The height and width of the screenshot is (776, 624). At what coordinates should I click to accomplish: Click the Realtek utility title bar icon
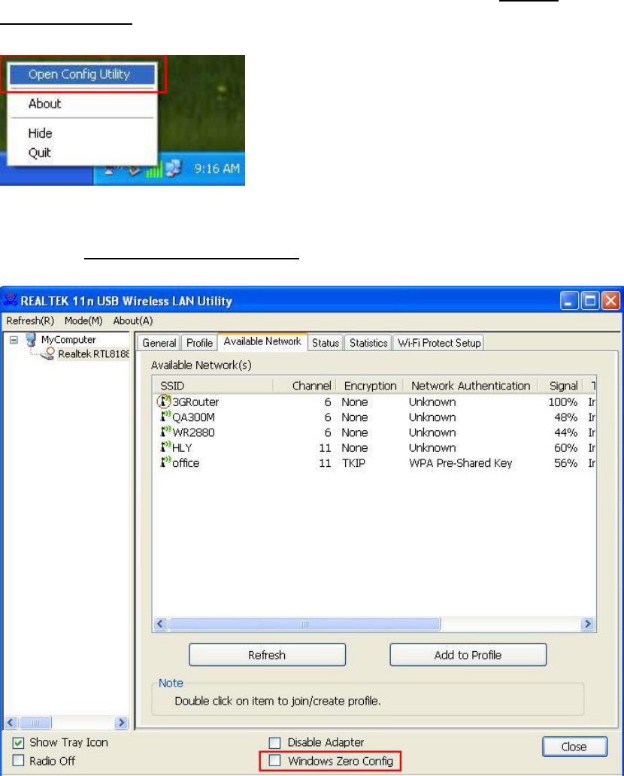10,300
